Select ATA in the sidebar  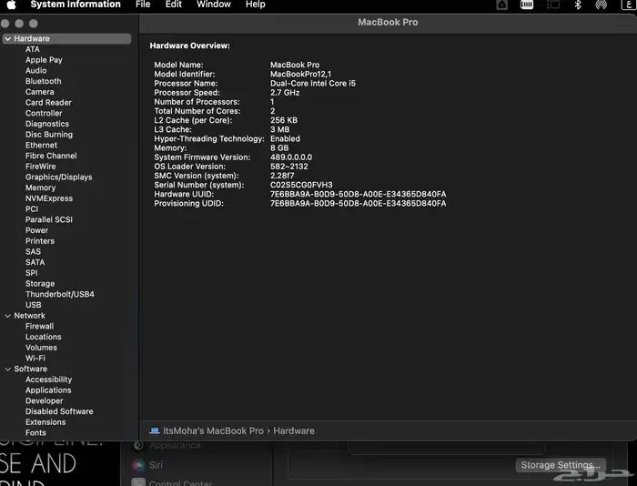coord(33,49)
